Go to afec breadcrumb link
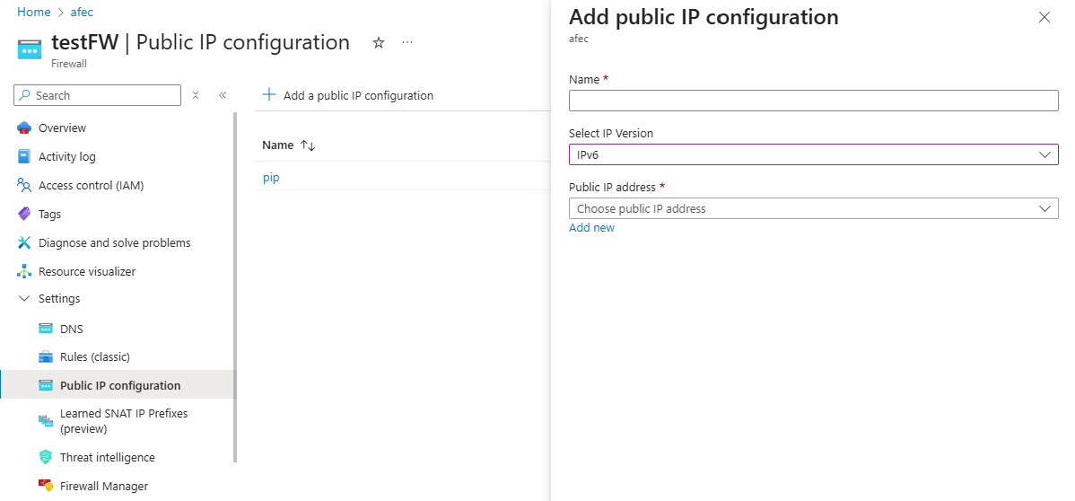Image resolution: width=1075 pixels, height=501 pixels. tap(82, 12)
